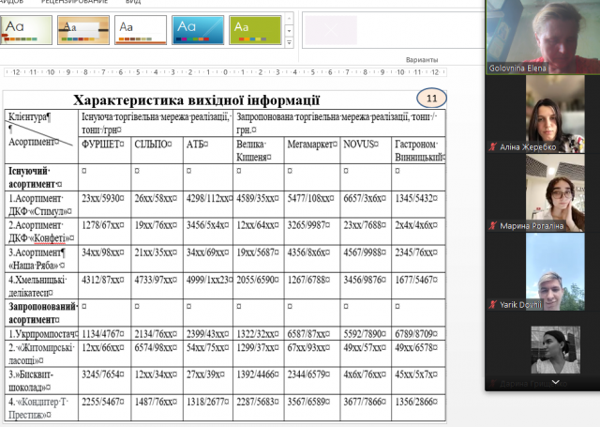
Task: Open the Рецензирование ribbon tab
Action: click(x=75, y=2)
